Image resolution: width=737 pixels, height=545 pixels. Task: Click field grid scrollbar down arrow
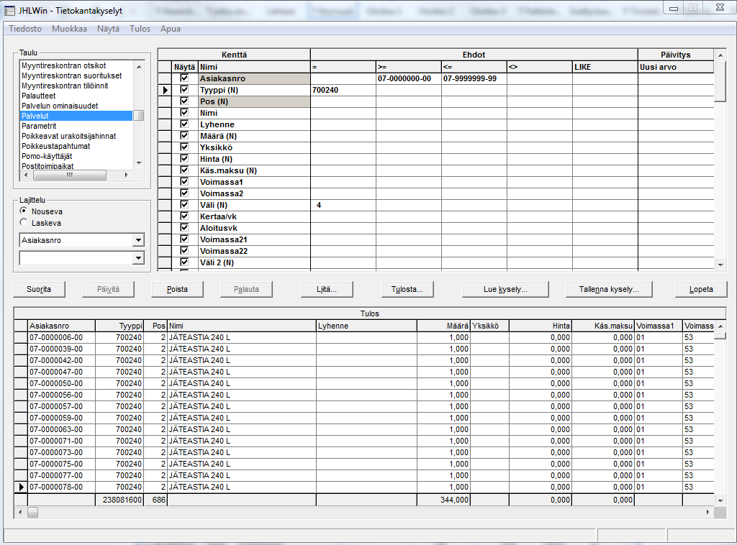point(720,265)
